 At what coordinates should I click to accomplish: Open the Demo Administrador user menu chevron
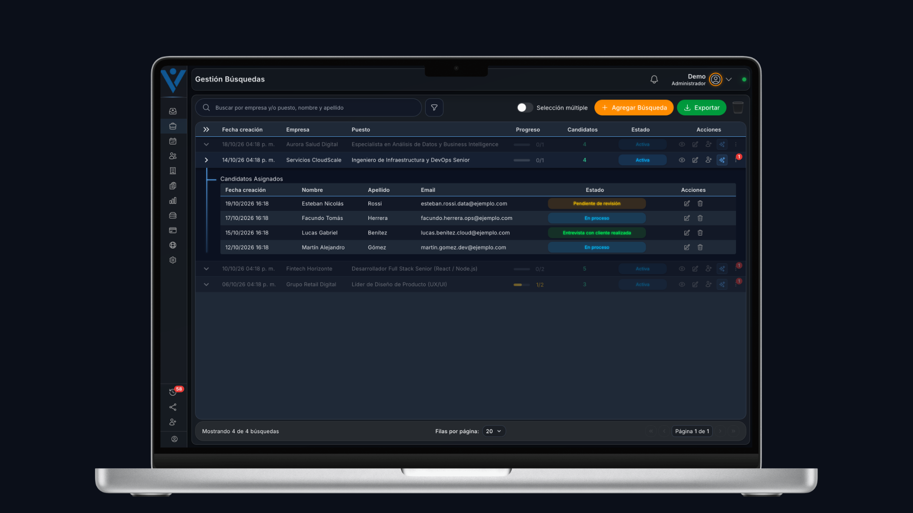point(728,79)
